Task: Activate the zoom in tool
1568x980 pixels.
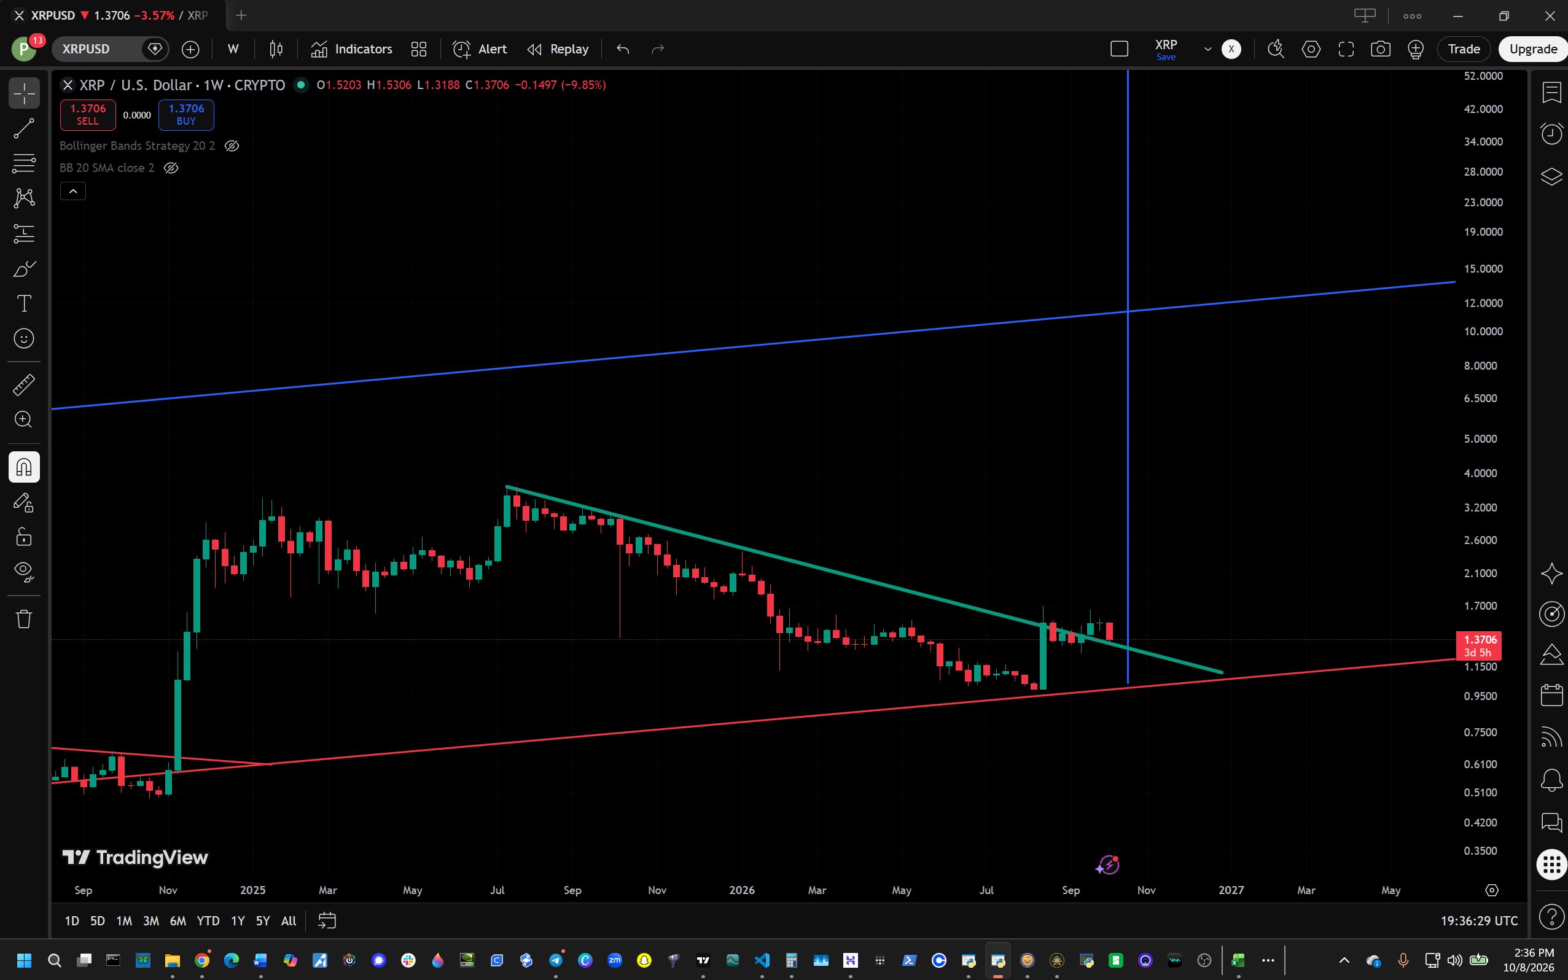Action: coord(24,420)
